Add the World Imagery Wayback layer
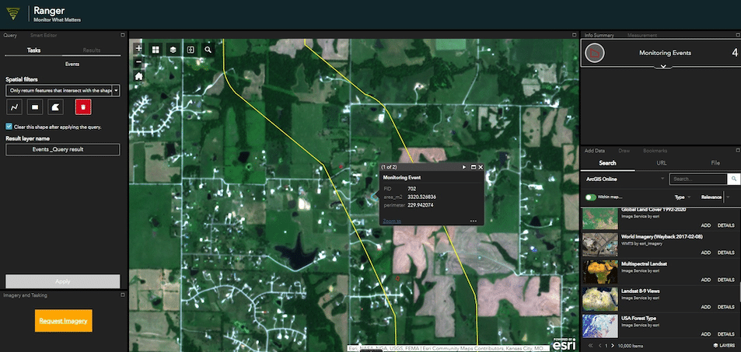Viewport: 741px width, 352px height. (x=705, y=253)
